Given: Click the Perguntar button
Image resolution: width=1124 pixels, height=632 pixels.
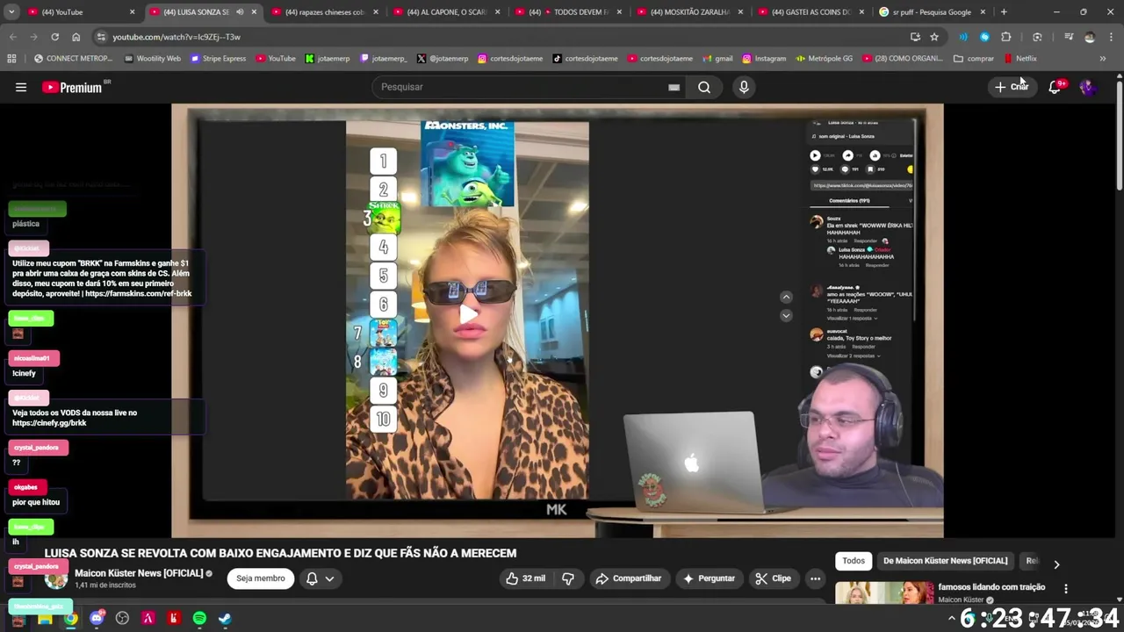Looking at the screenshot, I should coord(709,578).
